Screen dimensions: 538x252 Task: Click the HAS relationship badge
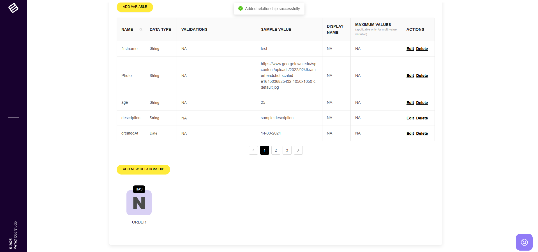click(139, 189)
